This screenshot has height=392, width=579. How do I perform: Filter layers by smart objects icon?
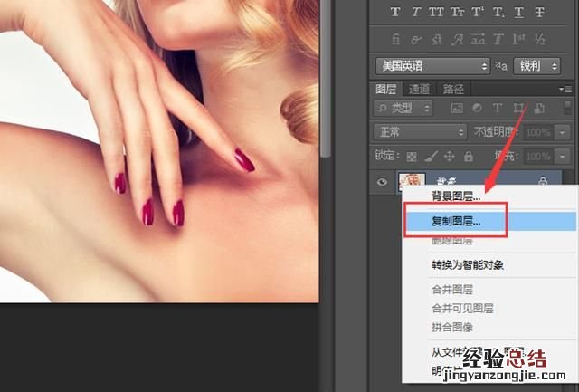coord(539,108)
